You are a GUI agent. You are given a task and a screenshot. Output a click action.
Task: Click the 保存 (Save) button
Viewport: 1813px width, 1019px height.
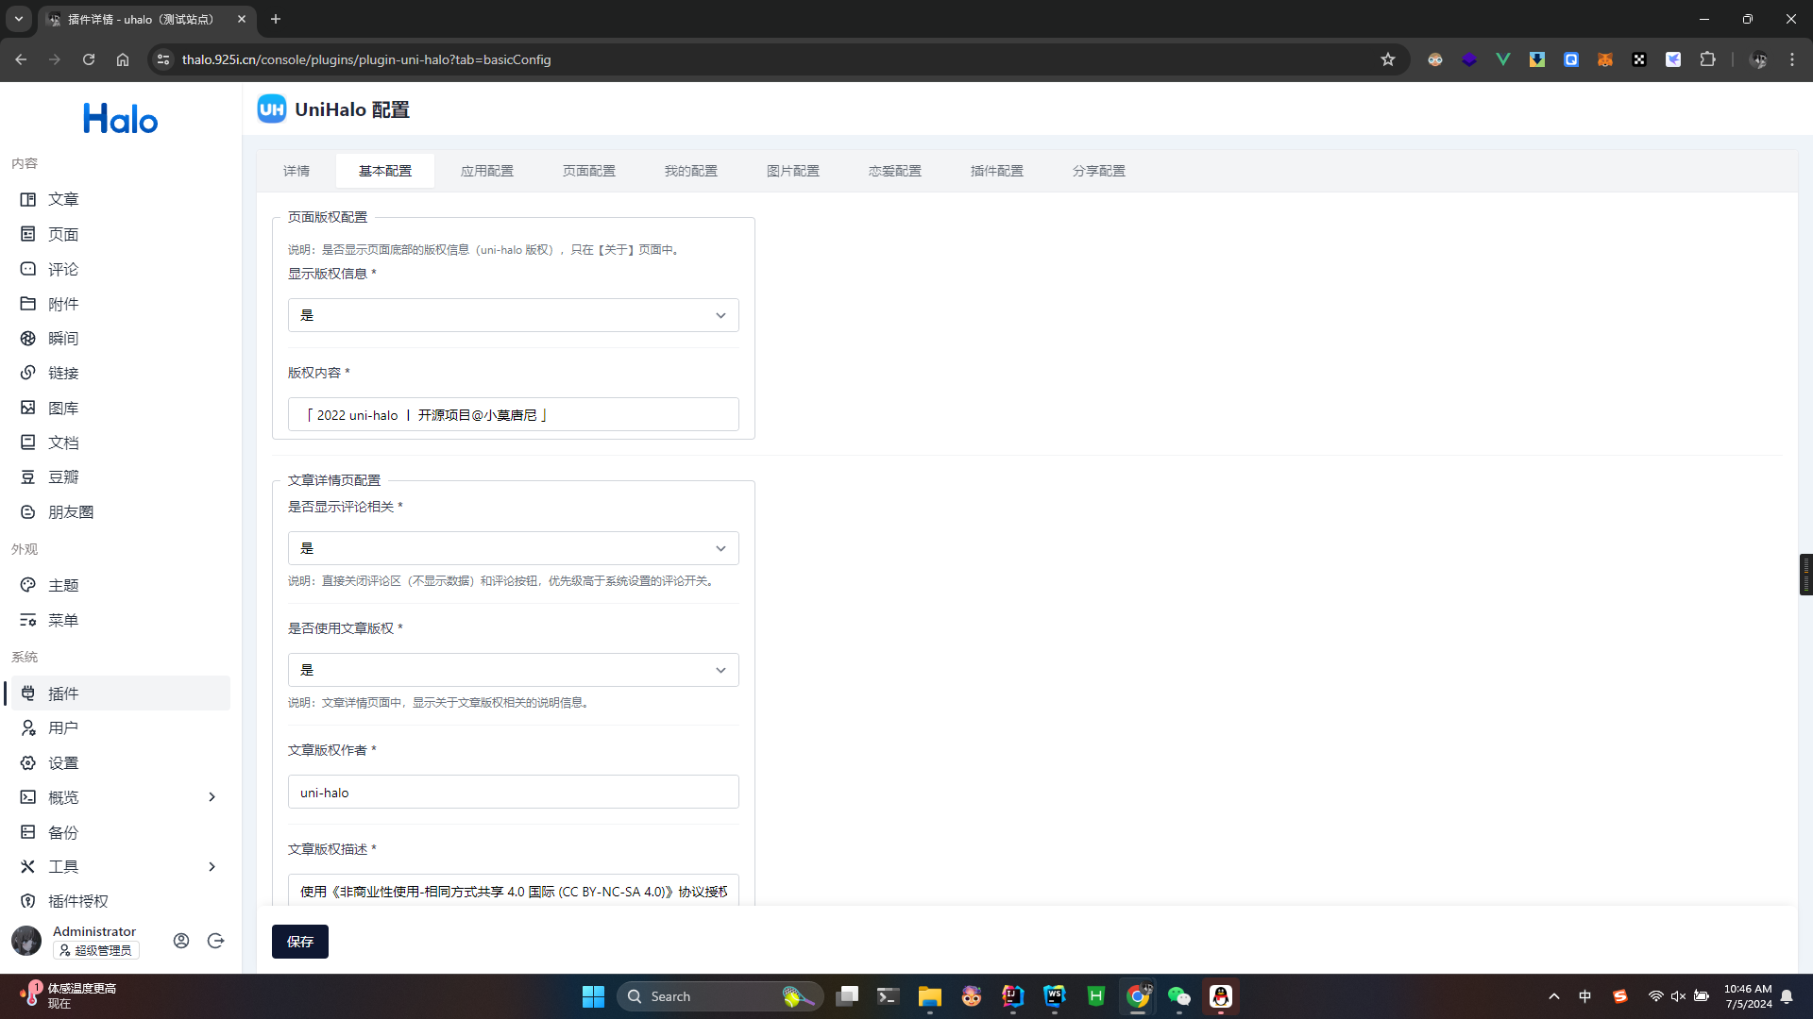(300, 941)
